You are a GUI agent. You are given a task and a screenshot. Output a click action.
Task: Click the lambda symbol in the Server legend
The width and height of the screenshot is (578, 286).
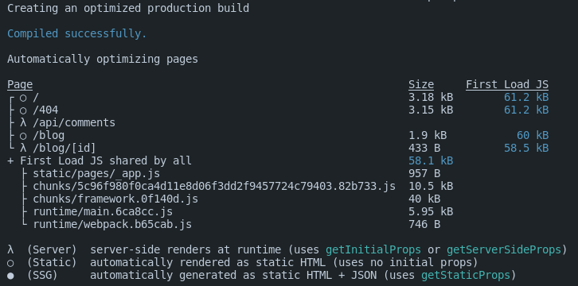click(x=10, y=250)
